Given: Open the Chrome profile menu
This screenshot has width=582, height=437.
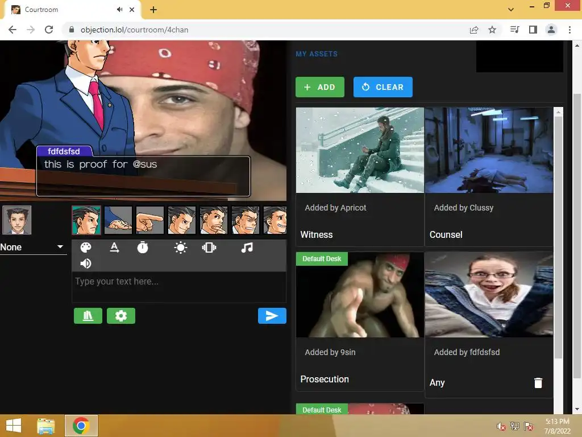Looking at the screenshot, I should tap(551, 30).
